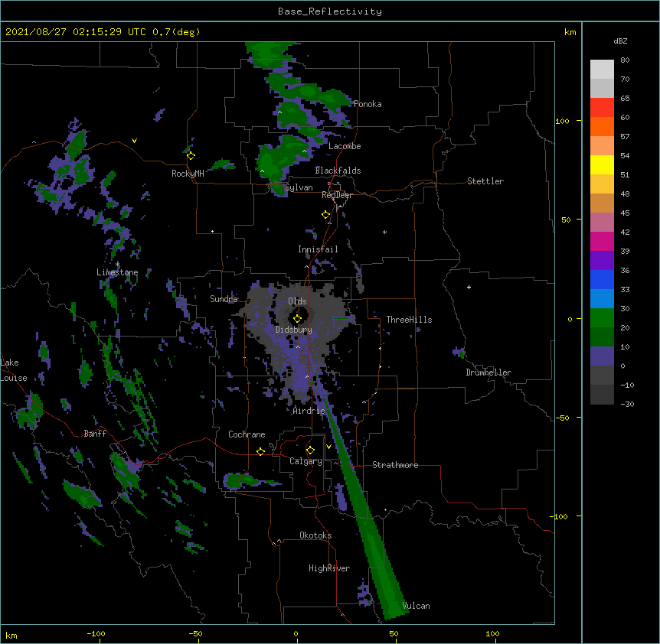Screen dimensions: 660x644
Task: Click the radar site diamond between Olds and Didsbury
Action: pos(297,319)
